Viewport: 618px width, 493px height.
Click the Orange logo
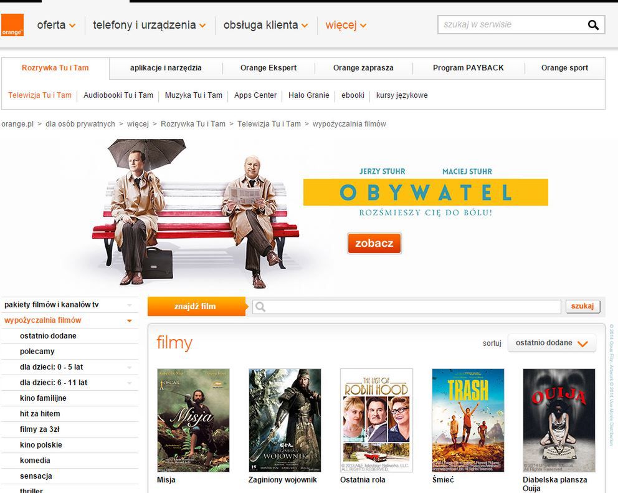coord(12,25)
